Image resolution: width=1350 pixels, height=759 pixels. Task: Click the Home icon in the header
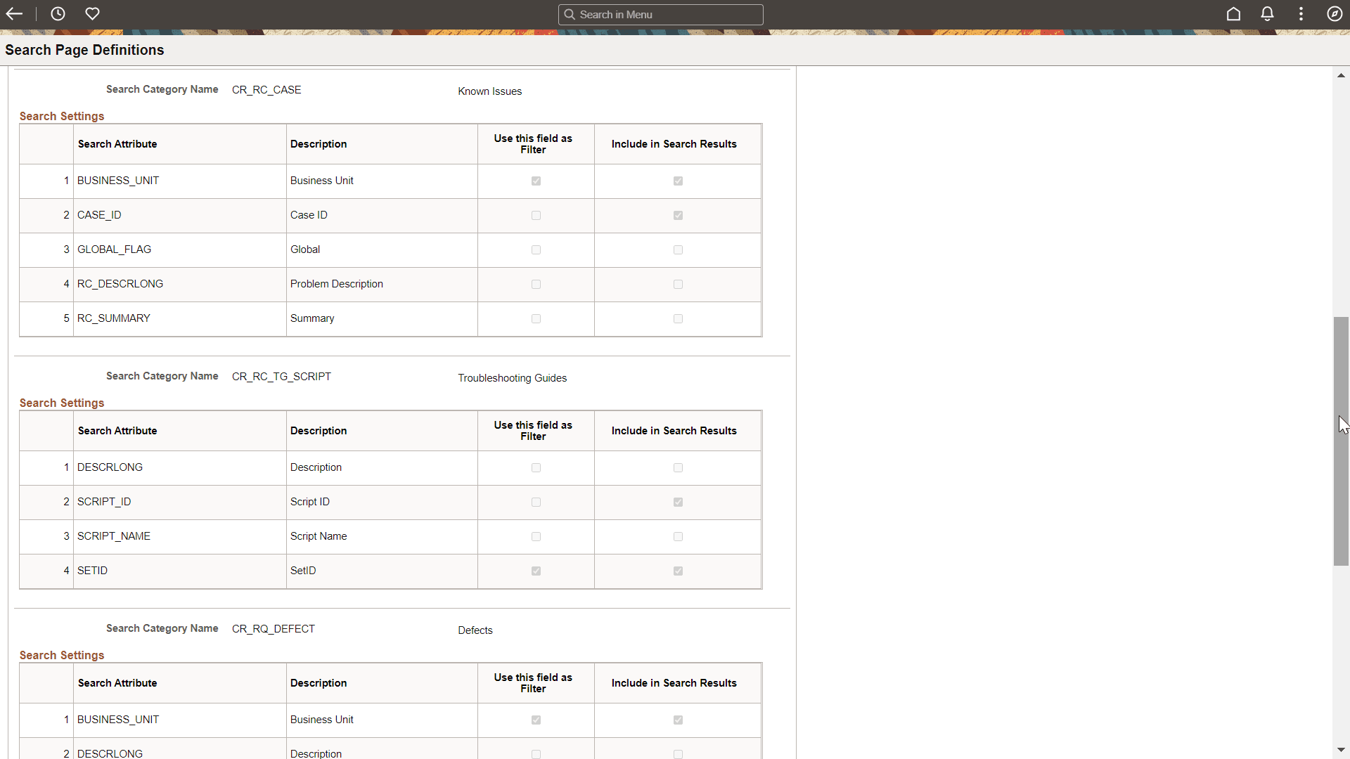[1234, 13]
